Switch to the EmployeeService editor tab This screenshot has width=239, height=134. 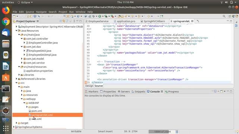(x=97, y=21)
